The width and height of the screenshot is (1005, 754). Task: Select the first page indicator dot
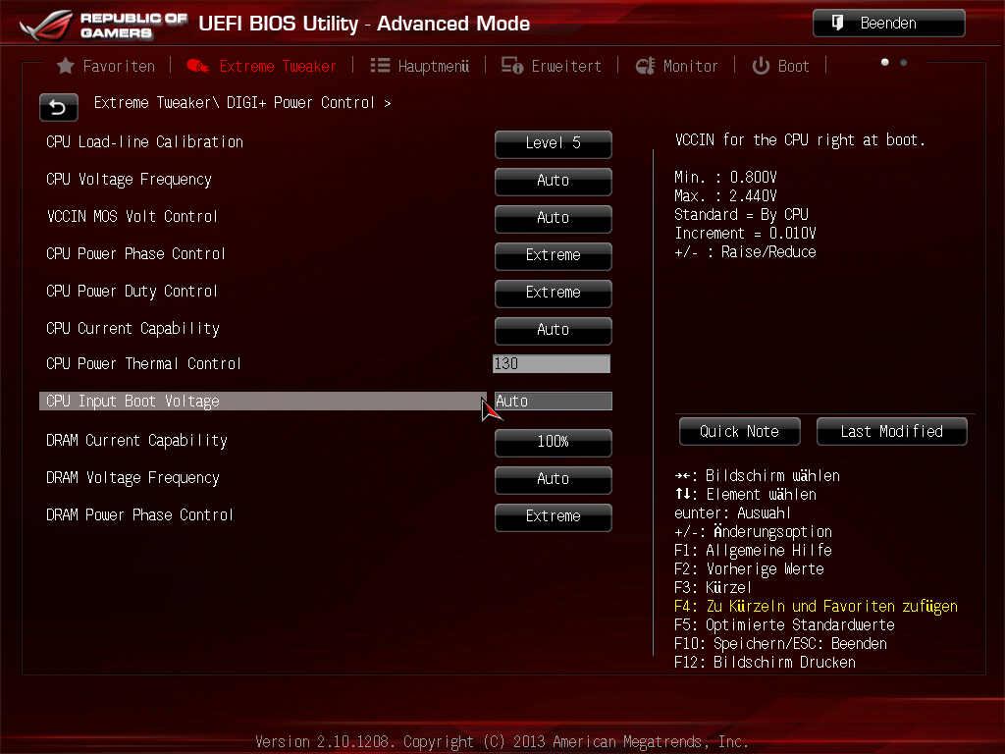click(x=885, y=62)
